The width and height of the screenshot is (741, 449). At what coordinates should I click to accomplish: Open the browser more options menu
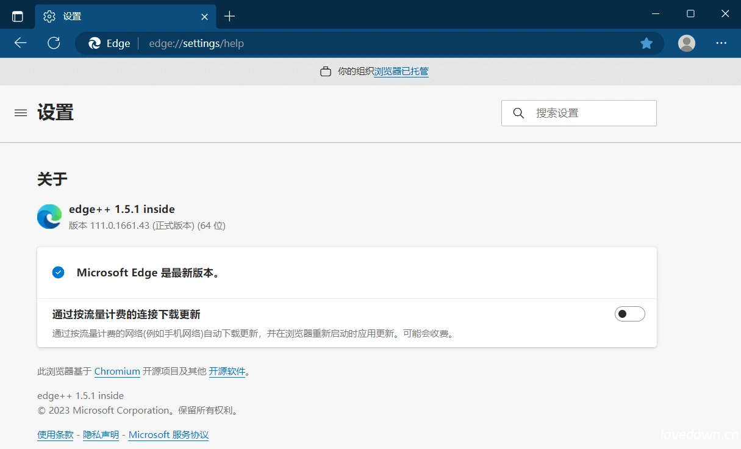pos(721,43)
